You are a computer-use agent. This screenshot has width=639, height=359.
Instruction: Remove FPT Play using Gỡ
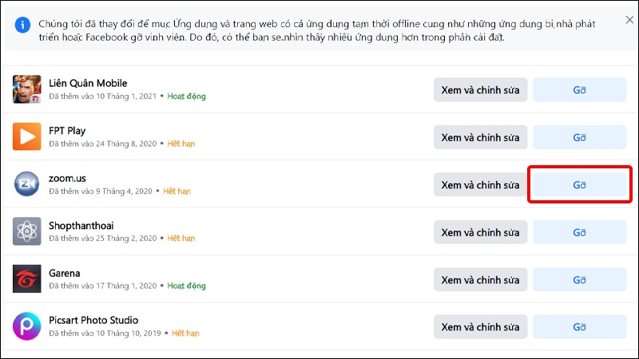coord(579,137)
